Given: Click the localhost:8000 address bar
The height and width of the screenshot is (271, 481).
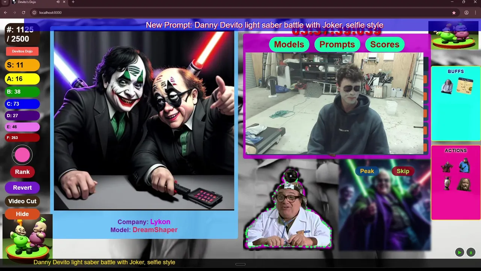Looking at the screenshot, I should tap(240, 12).
